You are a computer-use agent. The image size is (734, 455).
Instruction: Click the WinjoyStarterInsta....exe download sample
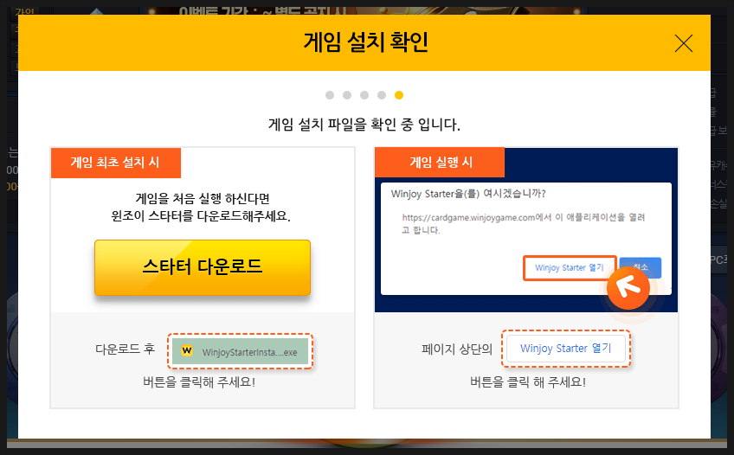(x=240, y=352)
